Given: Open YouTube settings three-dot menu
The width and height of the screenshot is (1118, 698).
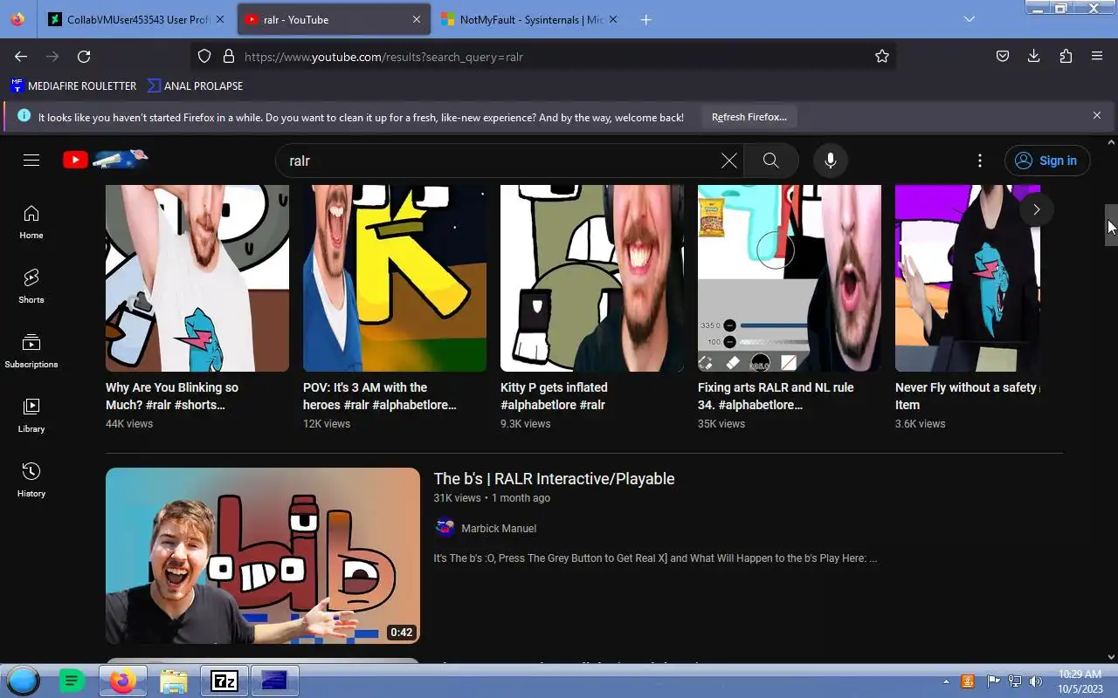Looking at the screenshot, I should coord(980,161).
